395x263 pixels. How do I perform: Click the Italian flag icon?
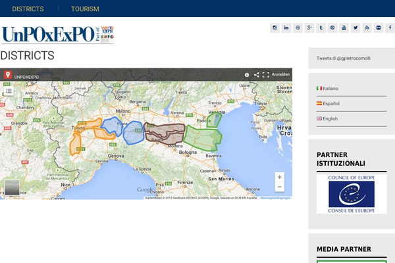point(319,88)
